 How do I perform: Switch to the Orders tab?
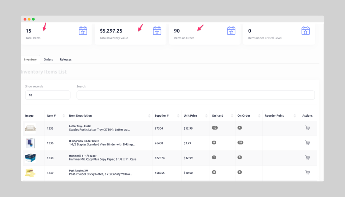pyautogui.click(x=48, y=60)
